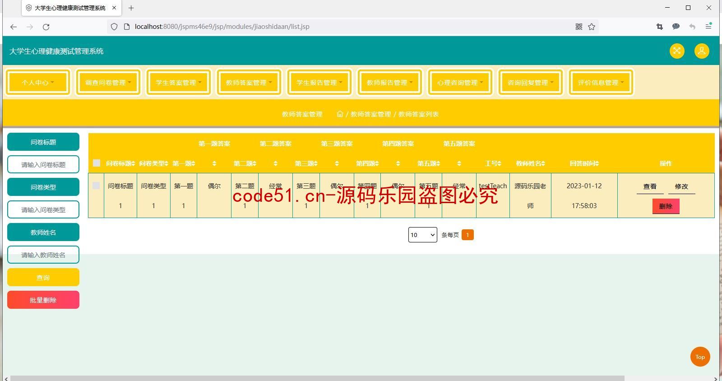
Task: Click the yellow 查询 search button
Action: click(43, 277)
